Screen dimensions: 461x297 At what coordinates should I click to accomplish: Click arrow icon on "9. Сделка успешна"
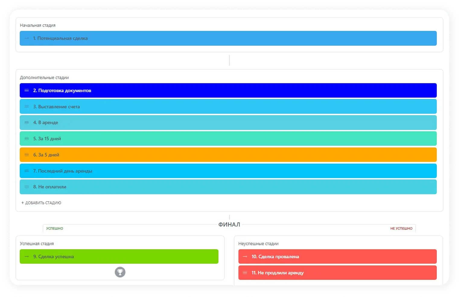pyautogui.click(x=27, y=256)
